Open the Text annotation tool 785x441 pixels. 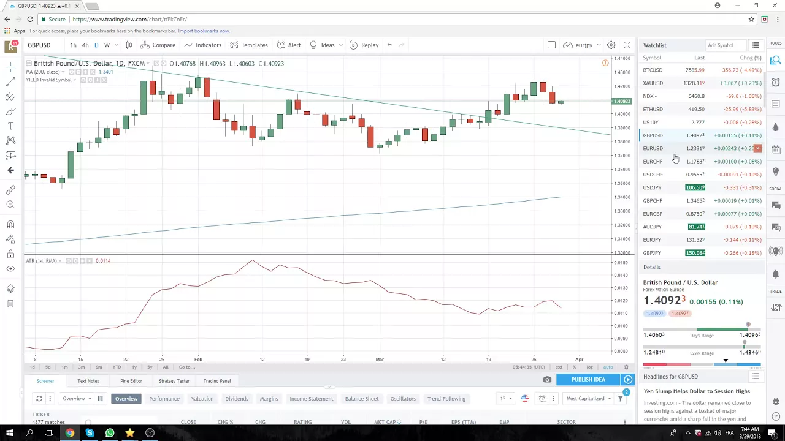[x=10, y=126]
